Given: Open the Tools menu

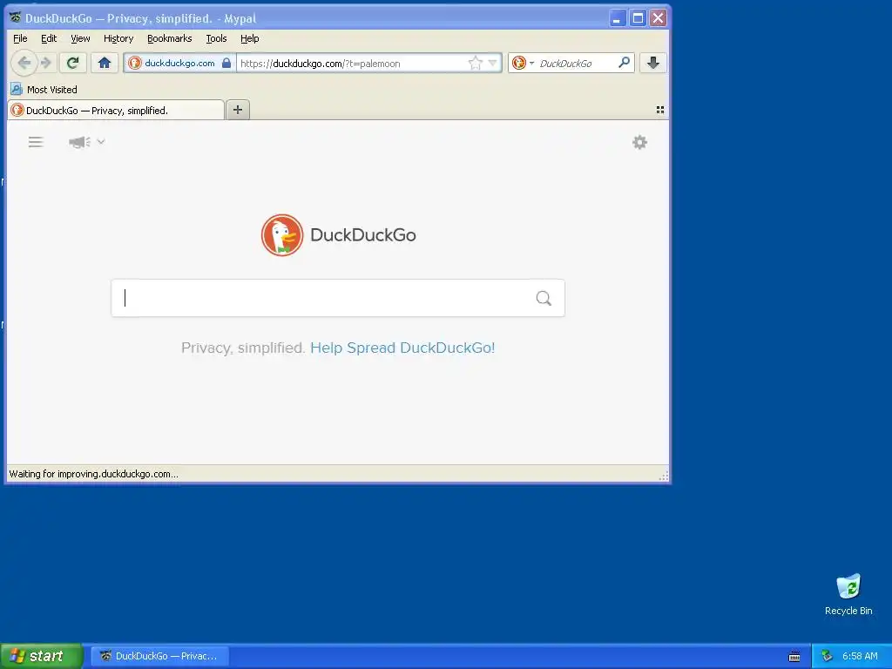Looking at the screenshot, I should click(x=216, y=38).
